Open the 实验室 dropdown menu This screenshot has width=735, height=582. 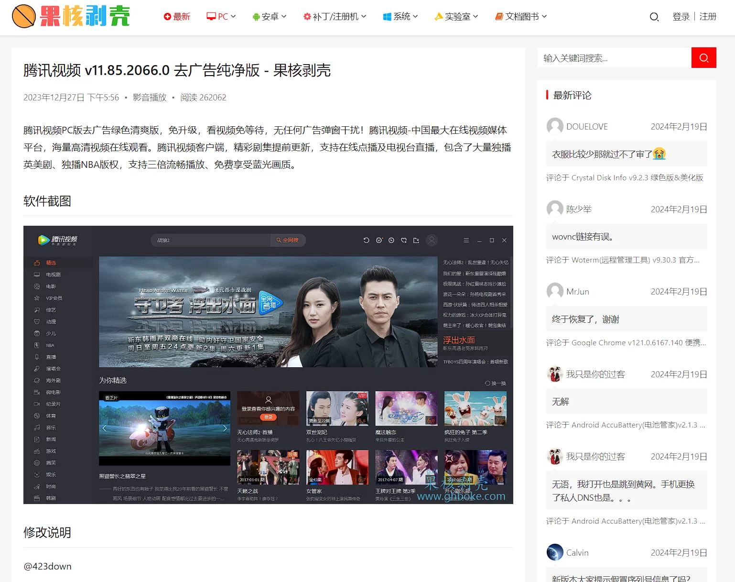[x=456, y=17]
